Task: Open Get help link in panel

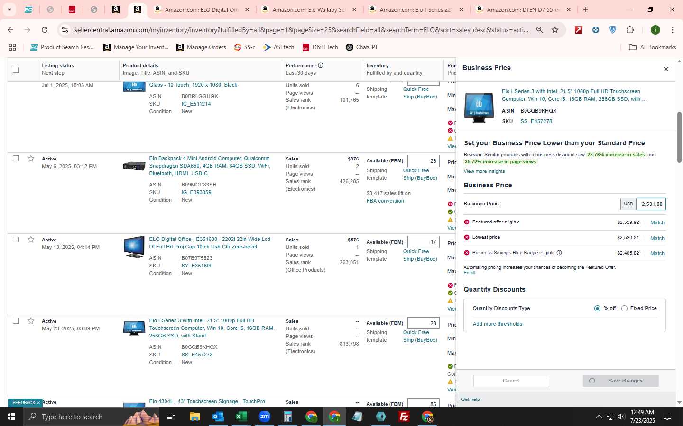Action: tap(470, 399)
